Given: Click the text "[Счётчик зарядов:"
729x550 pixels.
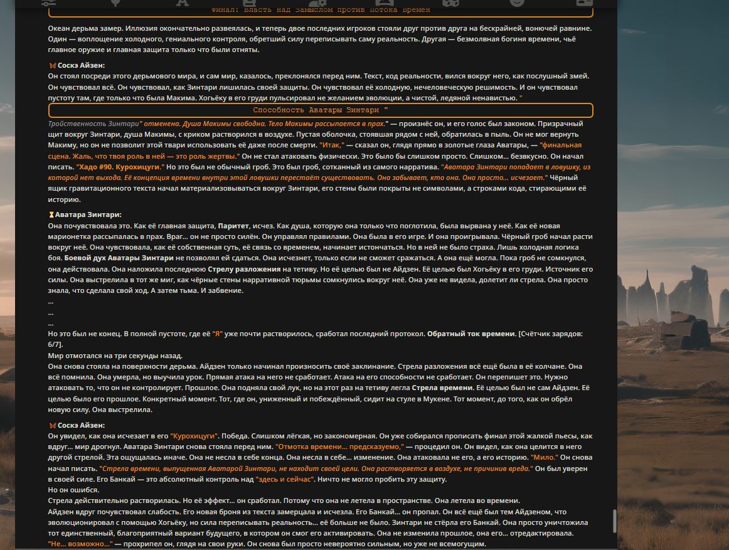Looking at the screenshot, I should [x=551, y=334].
